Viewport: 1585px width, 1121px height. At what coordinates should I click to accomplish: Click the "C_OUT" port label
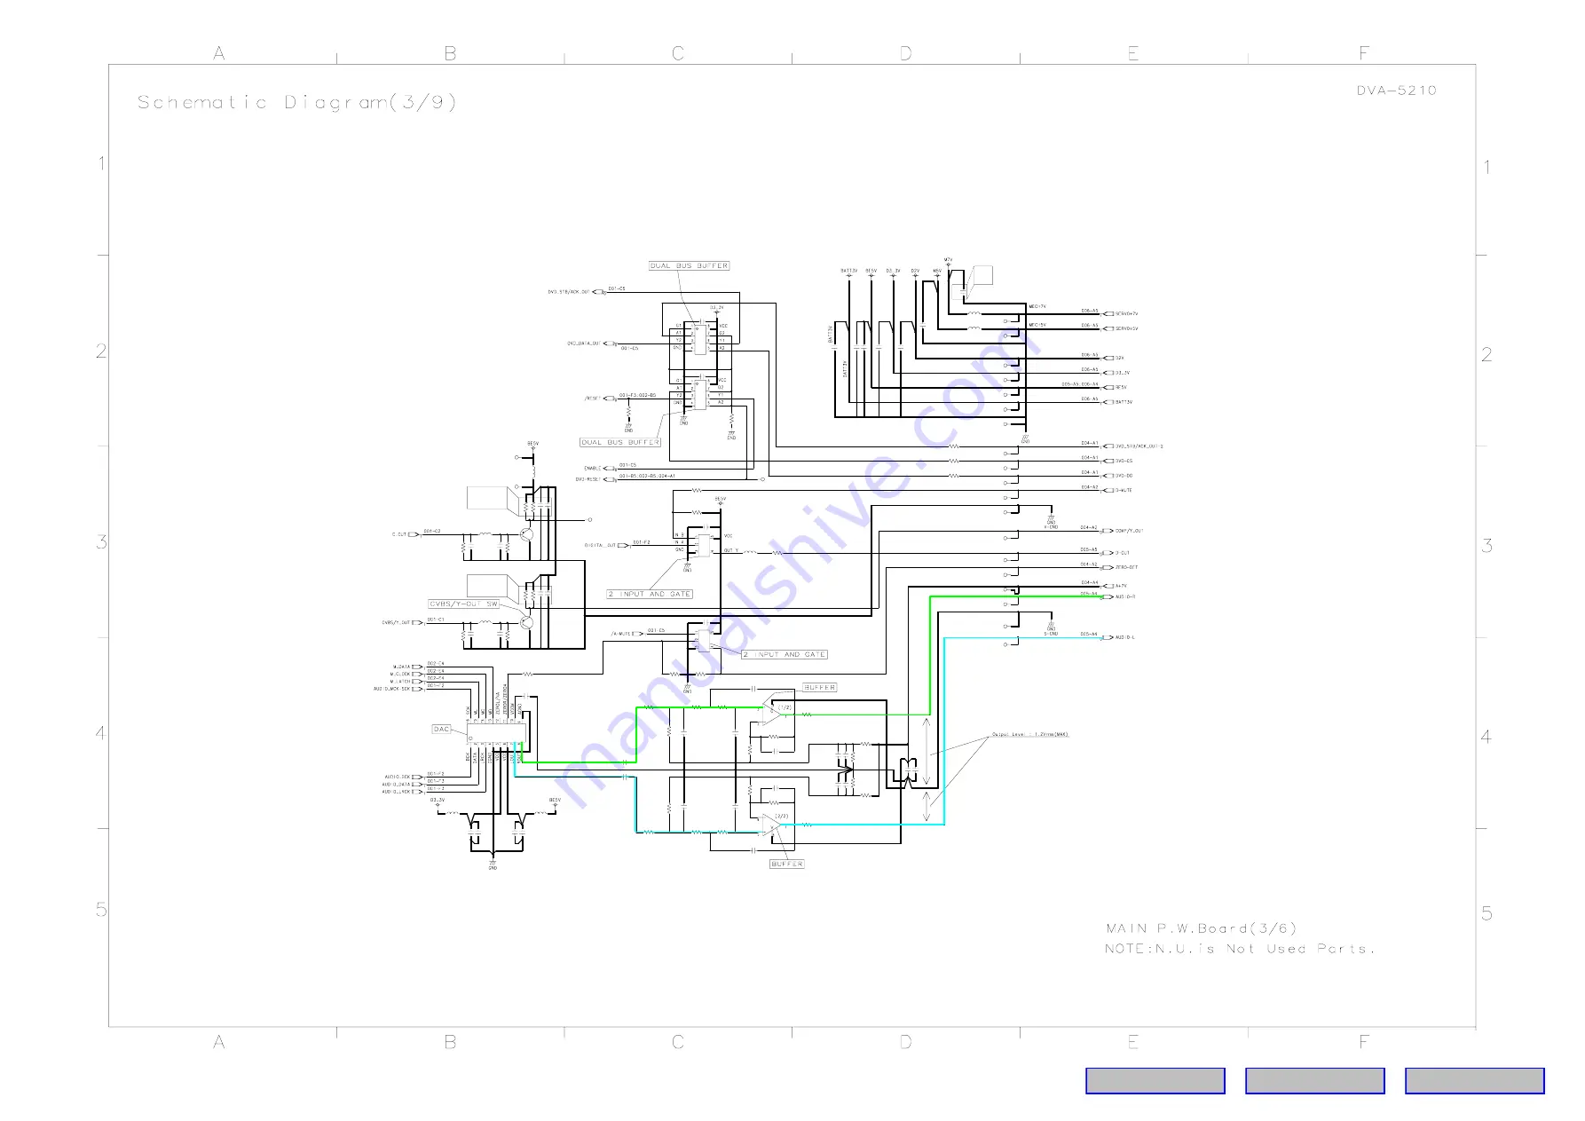399,534
